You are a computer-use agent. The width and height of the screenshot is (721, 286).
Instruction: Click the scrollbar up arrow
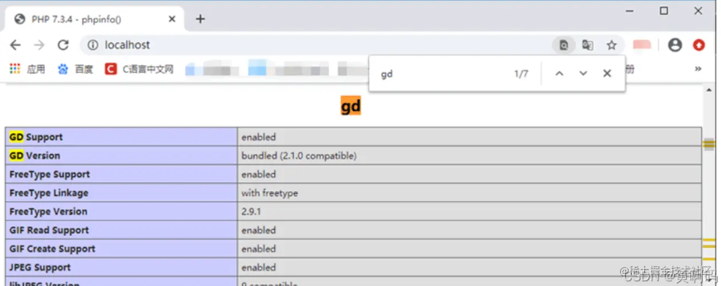click(710, 90)
